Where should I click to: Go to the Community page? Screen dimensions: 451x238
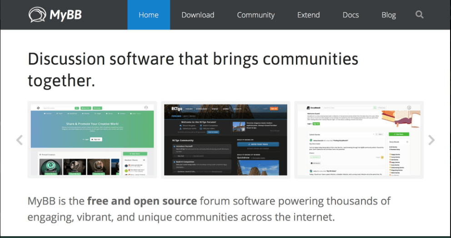pyautogui.click(x=256, y=15)
